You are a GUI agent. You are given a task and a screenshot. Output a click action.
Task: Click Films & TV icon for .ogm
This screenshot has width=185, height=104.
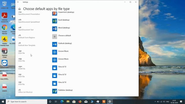[x=55, y=68]
